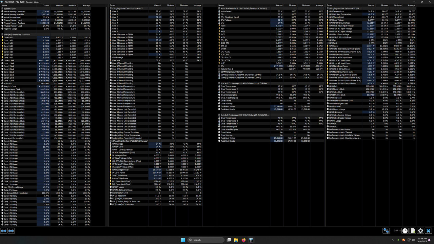Select the Average Effective Clock row
This screenshot has height=244, width=434.
pyautogui.click(x=46, y=138)
